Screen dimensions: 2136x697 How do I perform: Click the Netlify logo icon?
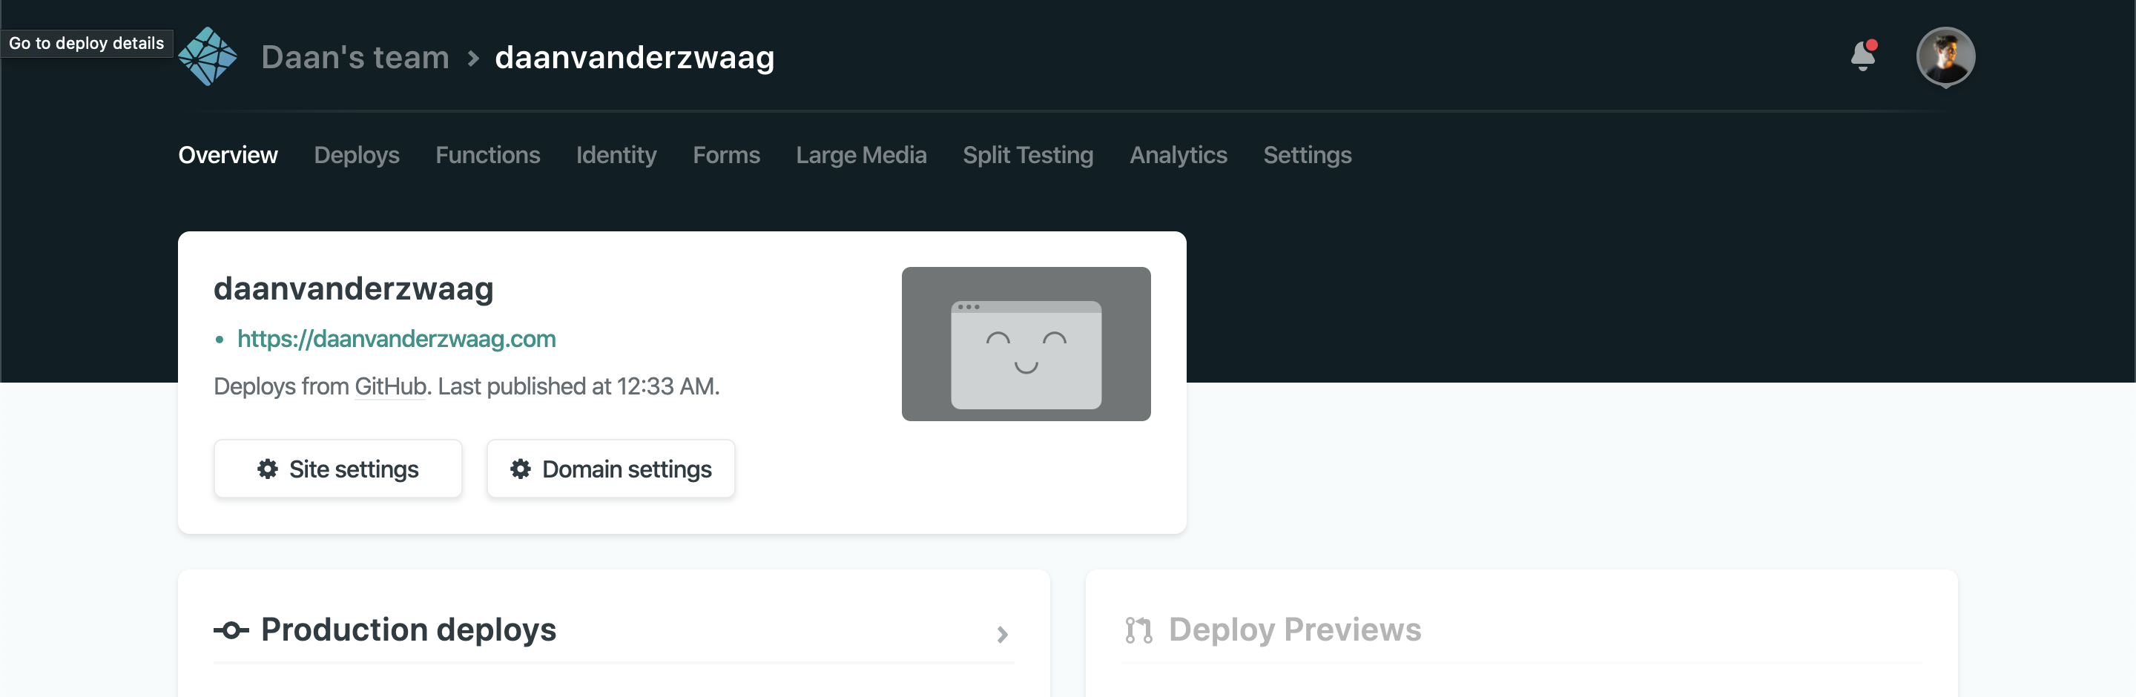coord(206,56)
